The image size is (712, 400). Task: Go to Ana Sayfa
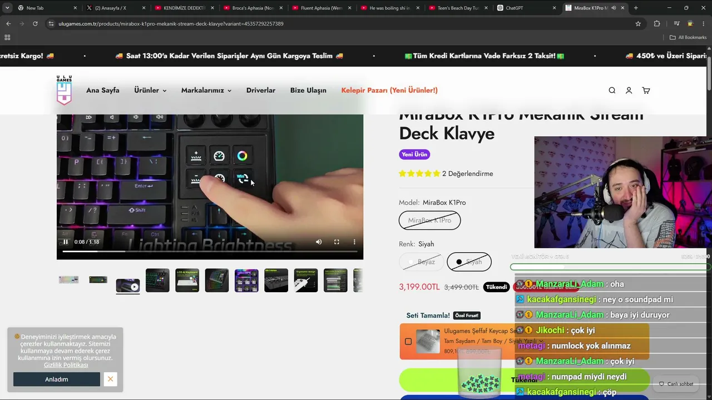click(103, 91)
